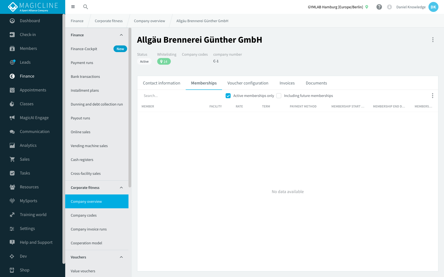Go to Payment runs
444x277 pixels.
97,63
